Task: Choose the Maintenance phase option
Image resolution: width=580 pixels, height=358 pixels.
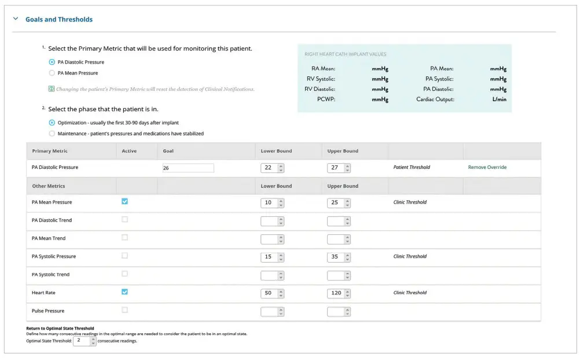Action: pos(52,134)
